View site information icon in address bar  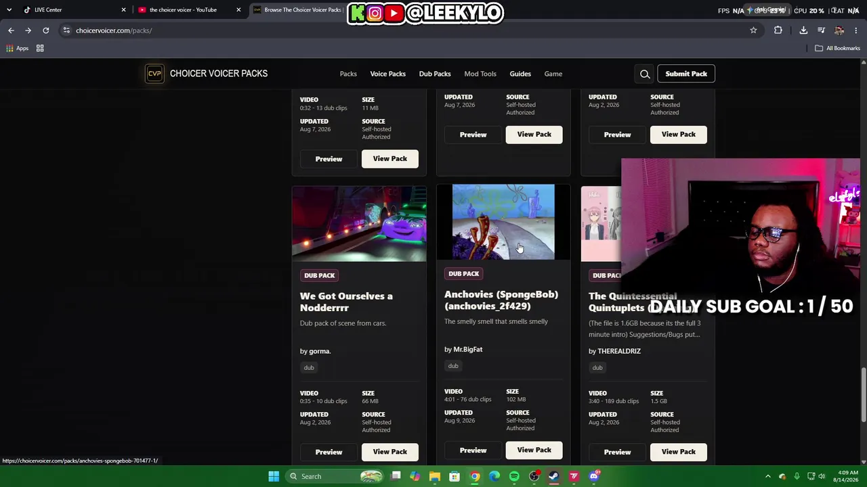[x=66, y=30]
